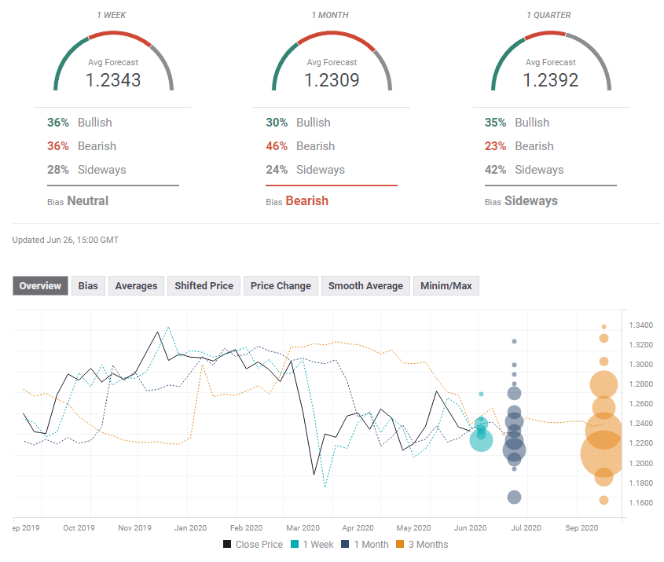Viewport: 664px width, 562px height.
Task: Click the largest orange 3 Months bubble
Action: (x=603, y=454)
